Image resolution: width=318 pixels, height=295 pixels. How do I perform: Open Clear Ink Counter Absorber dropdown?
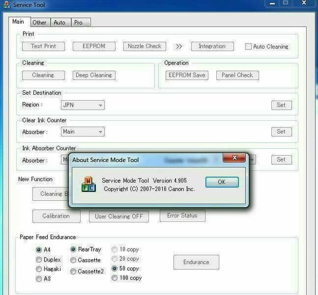coord(83,132)
